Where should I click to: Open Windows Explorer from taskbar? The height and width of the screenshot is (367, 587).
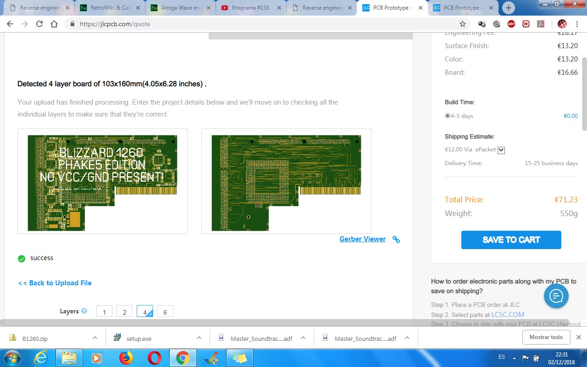coord(69,358)
